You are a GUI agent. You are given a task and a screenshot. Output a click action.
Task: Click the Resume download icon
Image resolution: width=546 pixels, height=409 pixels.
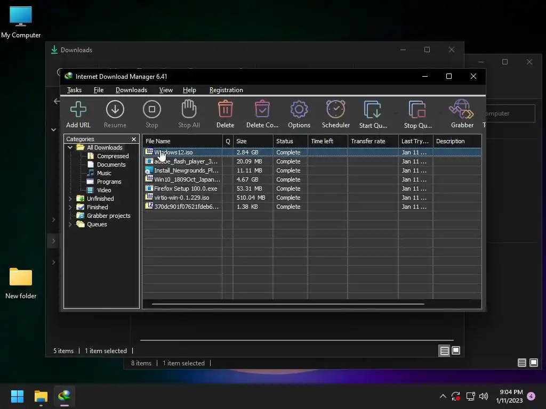click(x=115, y=109)
